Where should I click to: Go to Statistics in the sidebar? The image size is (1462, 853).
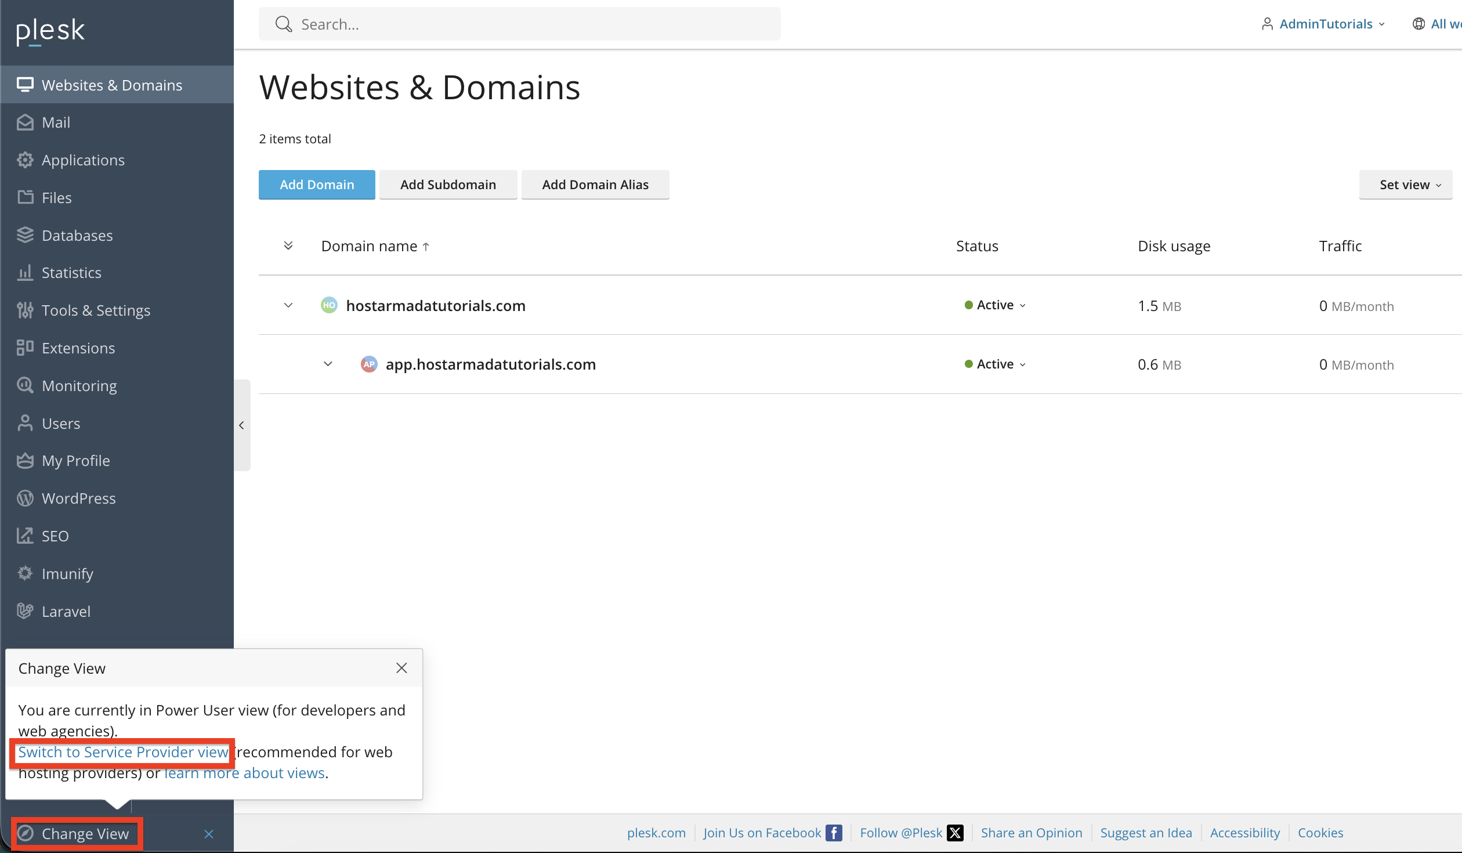[71, 273]
